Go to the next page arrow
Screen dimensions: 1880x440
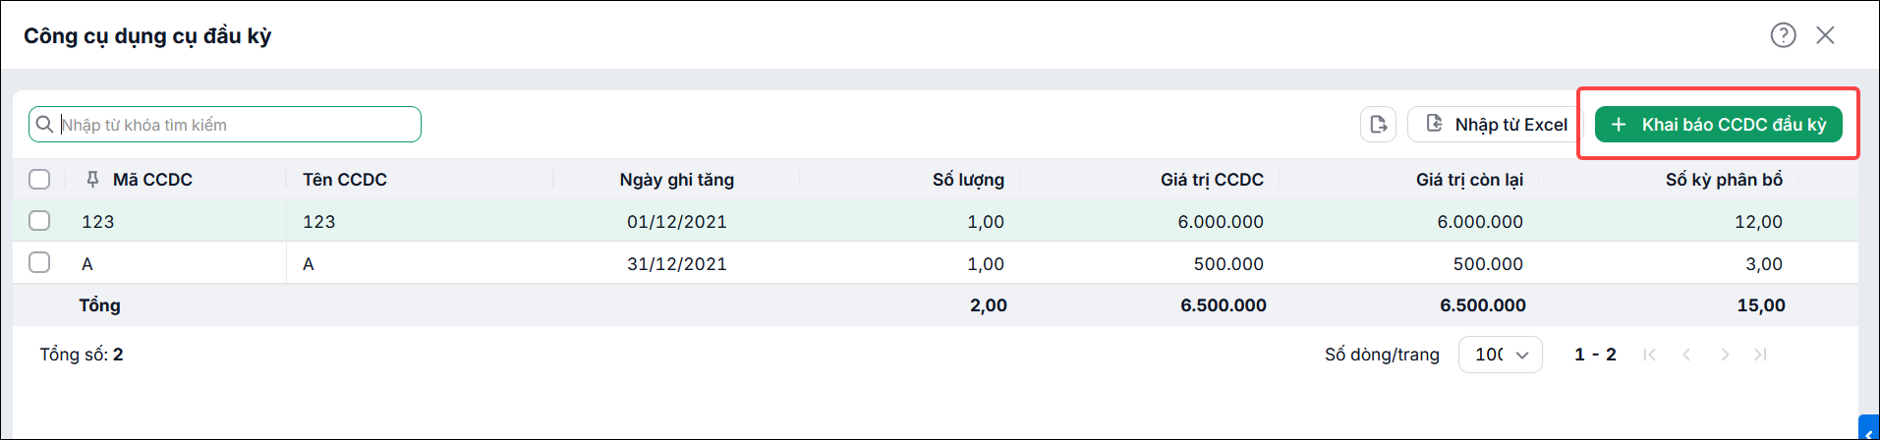[1725, 355]
